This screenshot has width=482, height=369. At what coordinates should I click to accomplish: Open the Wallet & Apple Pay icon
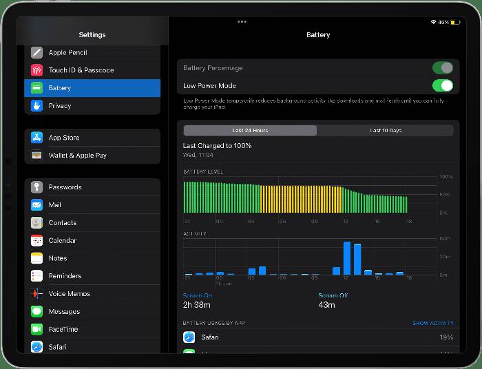(x=36, y=155)
